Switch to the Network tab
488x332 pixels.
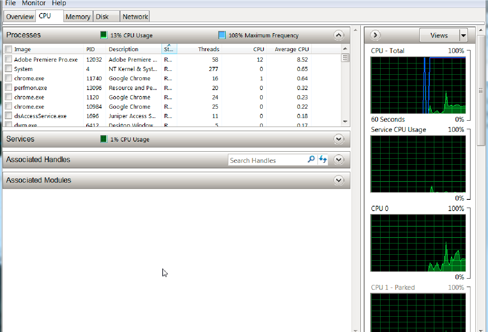pyautogui.click(x=135, y=16)
